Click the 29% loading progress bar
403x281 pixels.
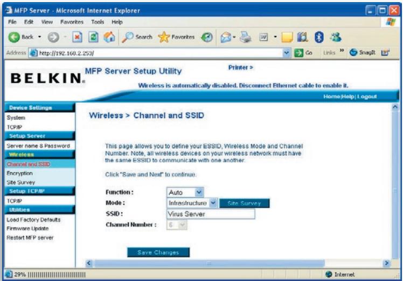click(x=56, y=275)
